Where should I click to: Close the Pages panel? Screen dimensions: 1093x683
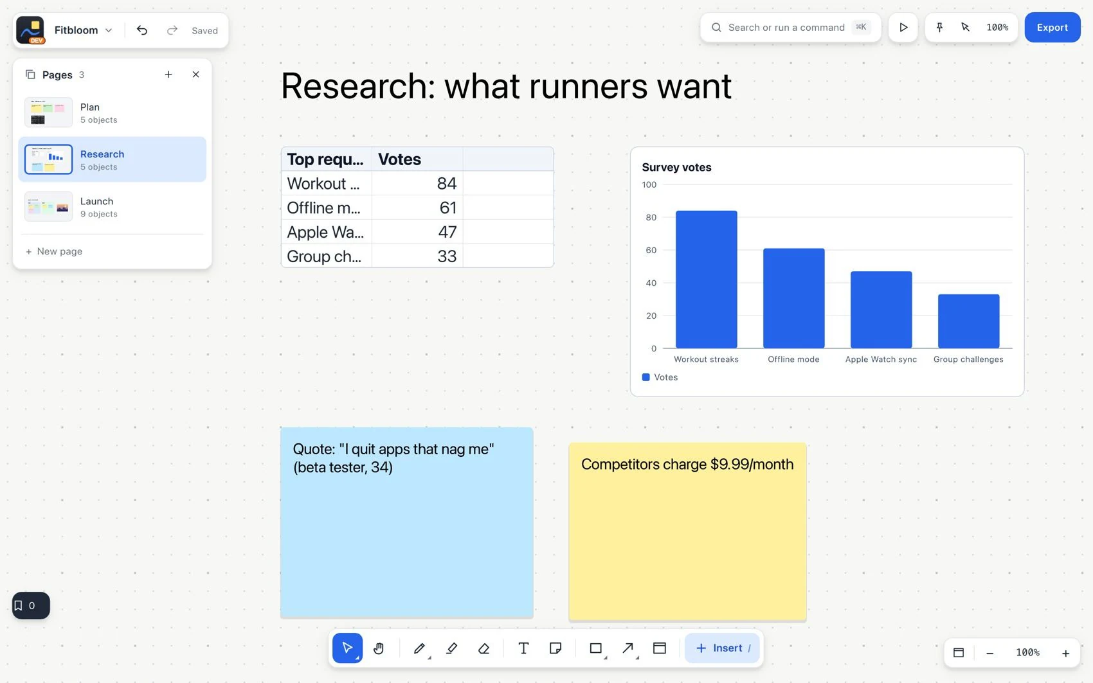(x=196, y=75)
